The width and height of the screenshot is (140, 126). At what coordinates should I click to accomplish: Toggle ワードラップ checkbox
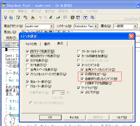point(79,88)
